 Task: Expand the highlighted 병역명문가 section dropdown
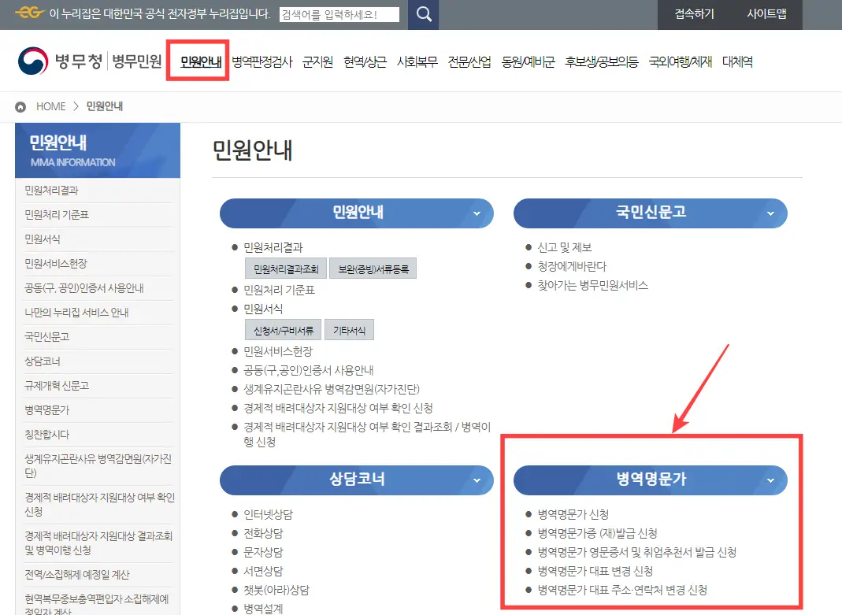(x=770, y=480)
